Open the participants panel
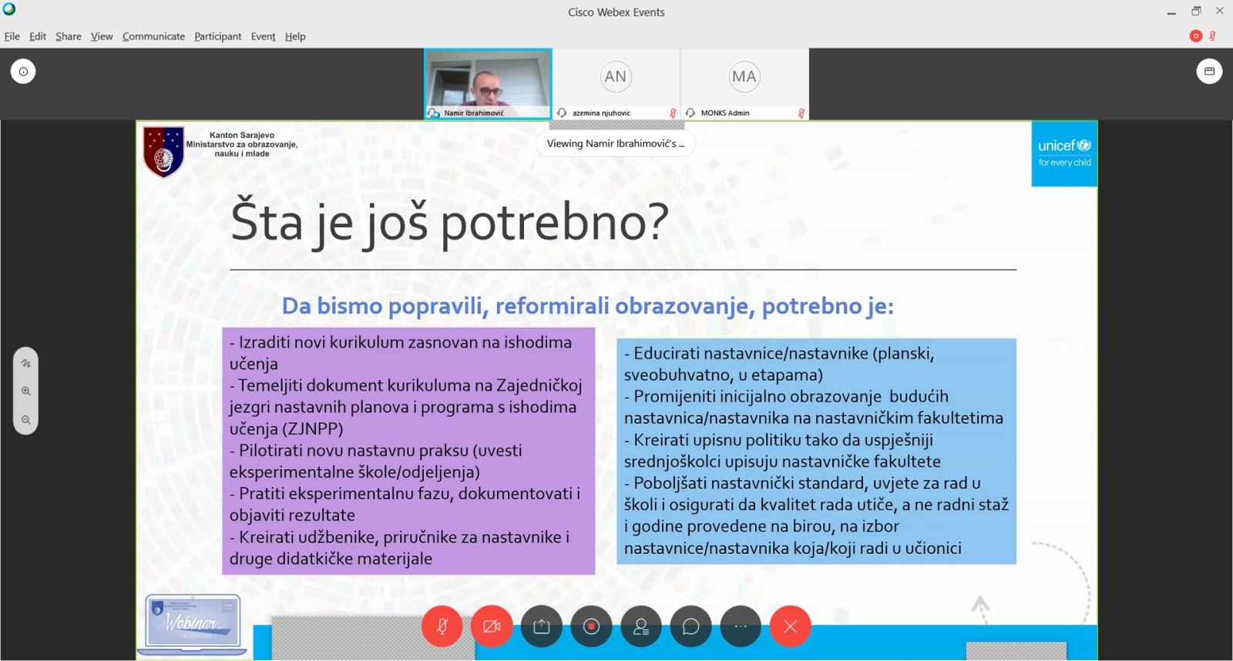 click(x=641, y=626)
